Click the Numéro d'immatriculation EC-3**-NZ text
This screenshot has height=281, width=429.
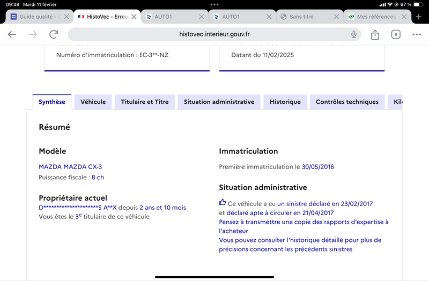pyautogui.click(x=112, y=55)
